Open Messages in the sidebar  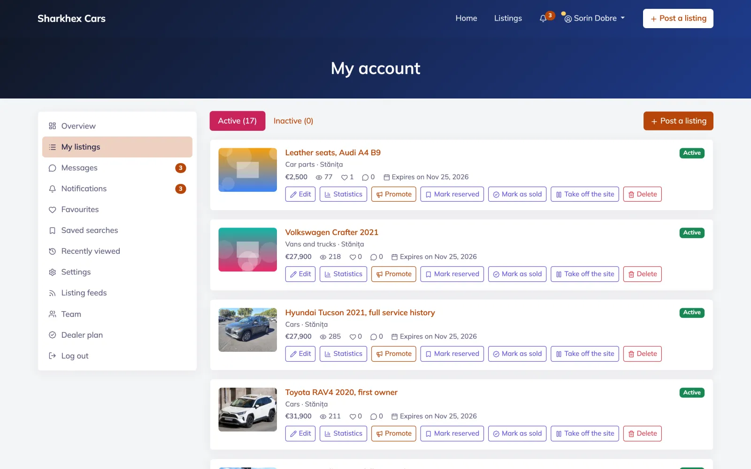[x=117, y=168]
